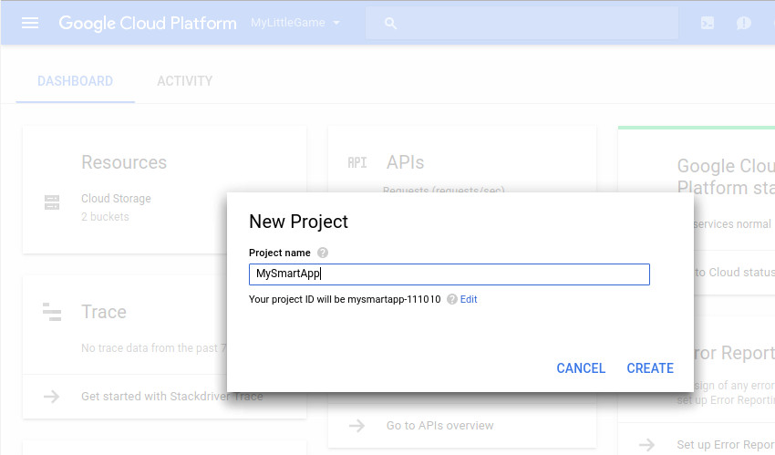
Task: Click the New Project dialog title
Action: coord(298,222)
